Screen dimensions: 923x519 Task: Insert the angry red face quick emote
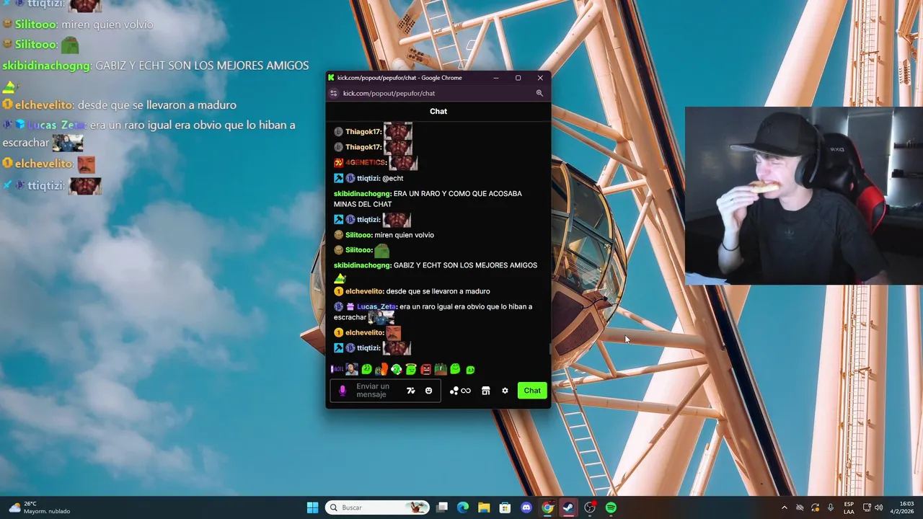[x=425, y=370]
